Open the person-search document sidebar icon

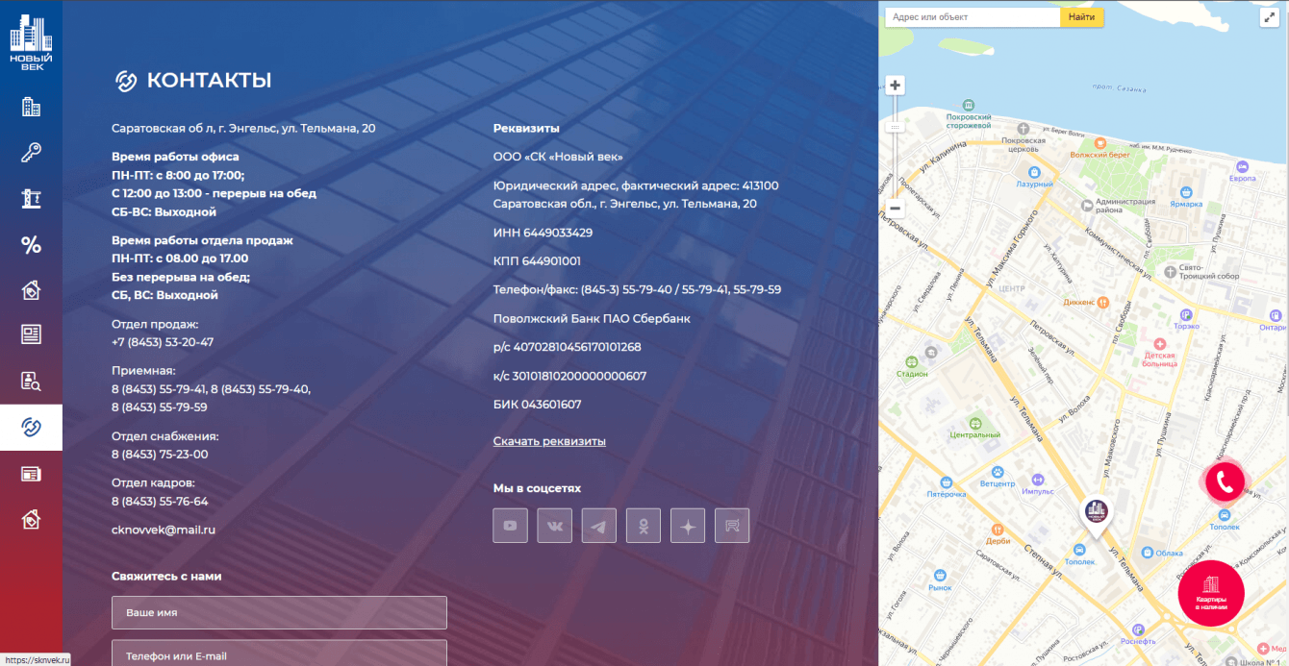tap(31, 381)
